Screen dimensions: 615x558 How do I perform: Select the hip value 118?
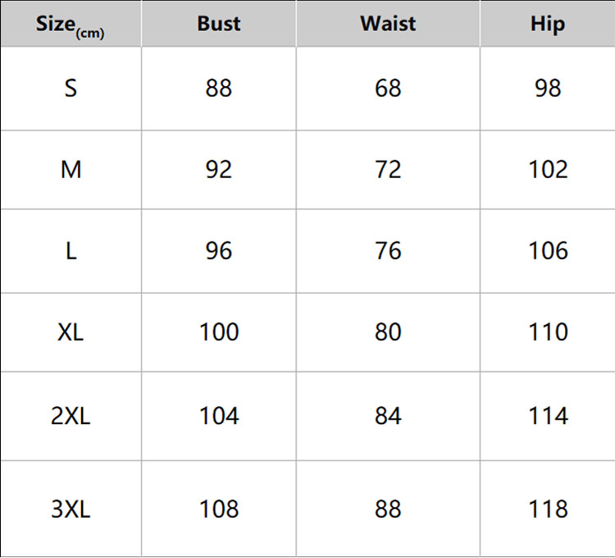(548, 509)
